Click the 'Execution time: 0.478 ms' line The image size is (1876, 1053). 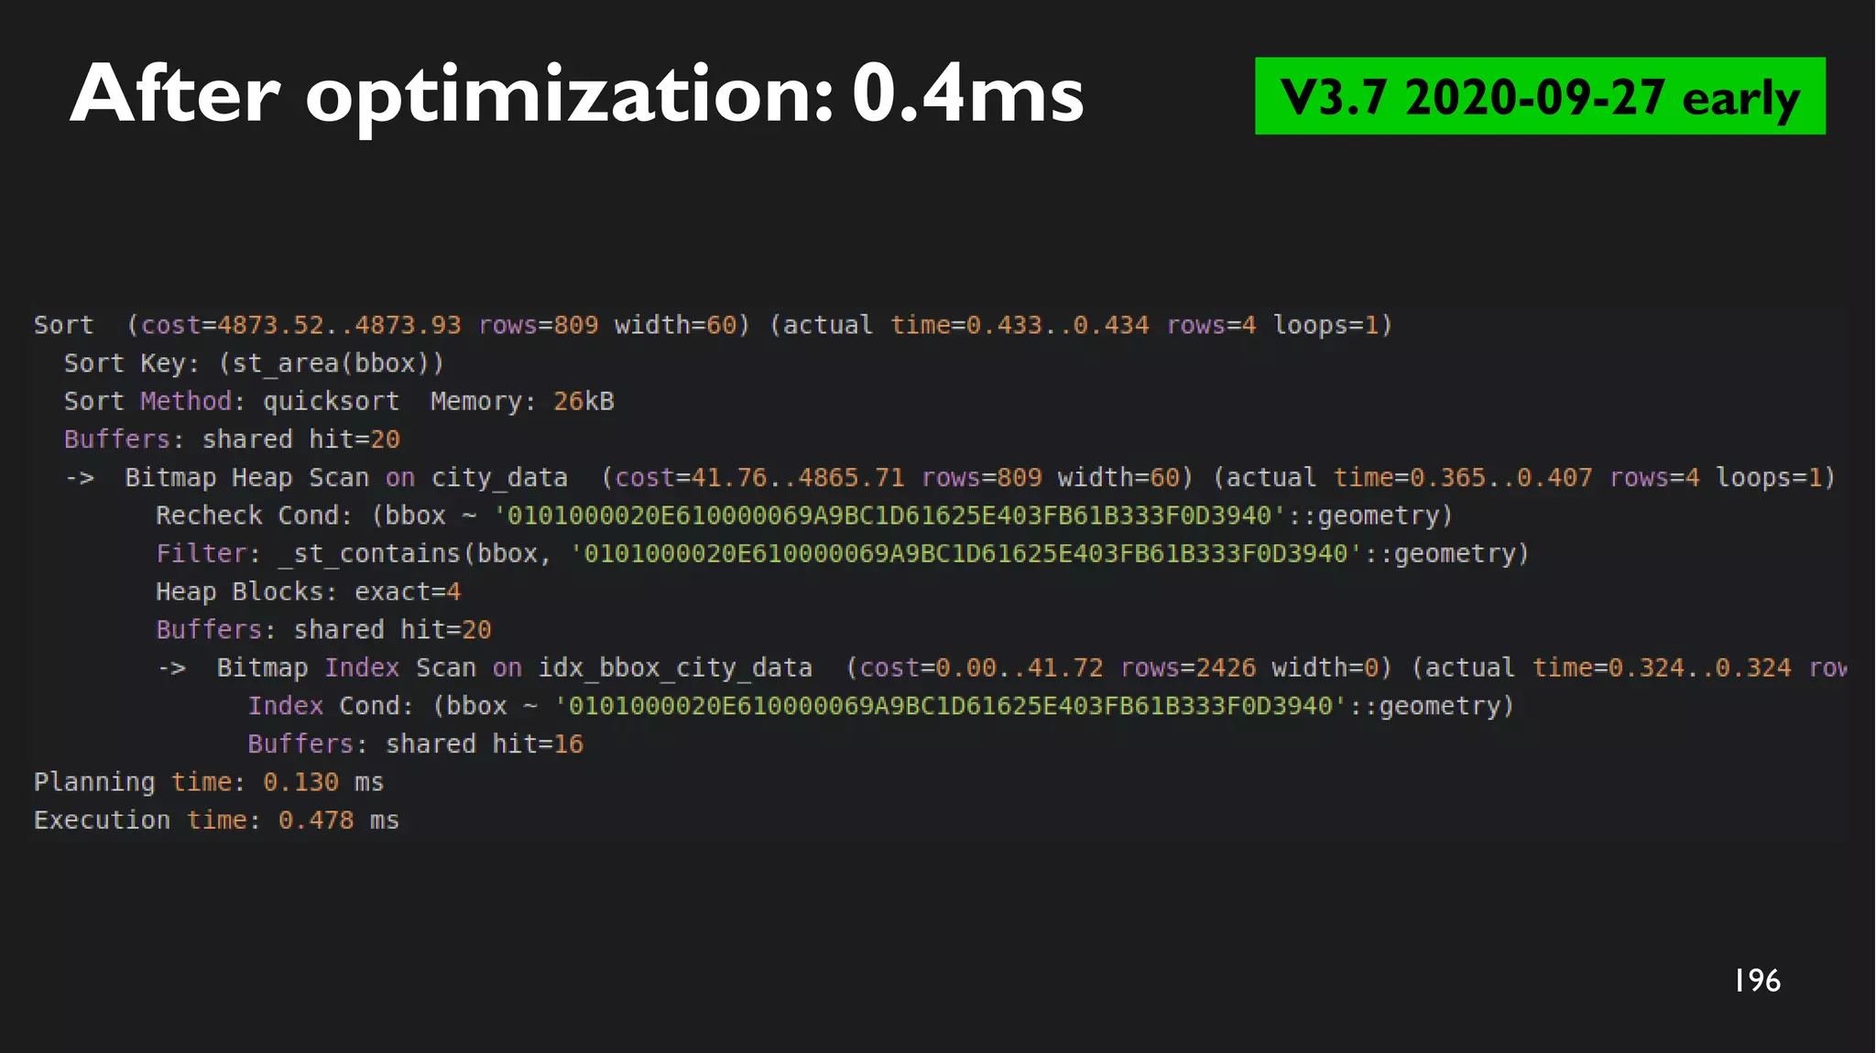(x=216, y=820)
